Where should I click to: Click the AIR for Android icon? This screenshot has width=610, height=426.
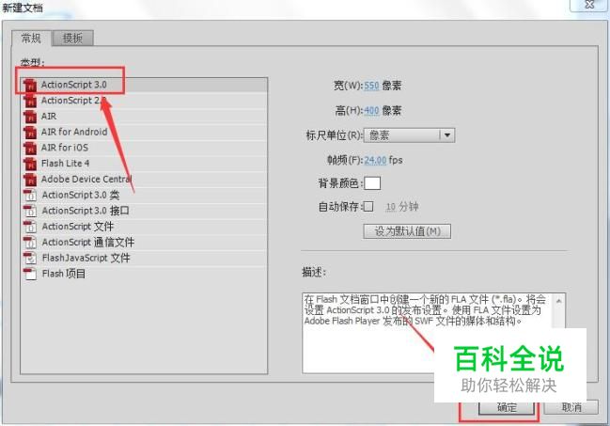pyautogui.click(x=30, y=133)
